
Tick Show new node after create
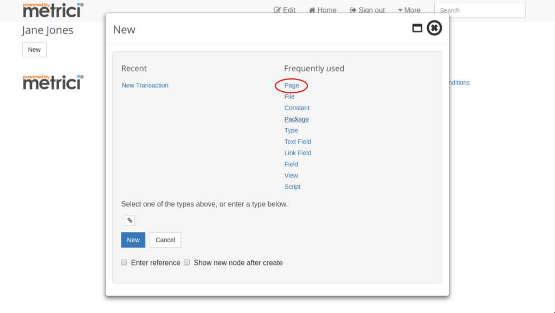click(x=186, y=262)
